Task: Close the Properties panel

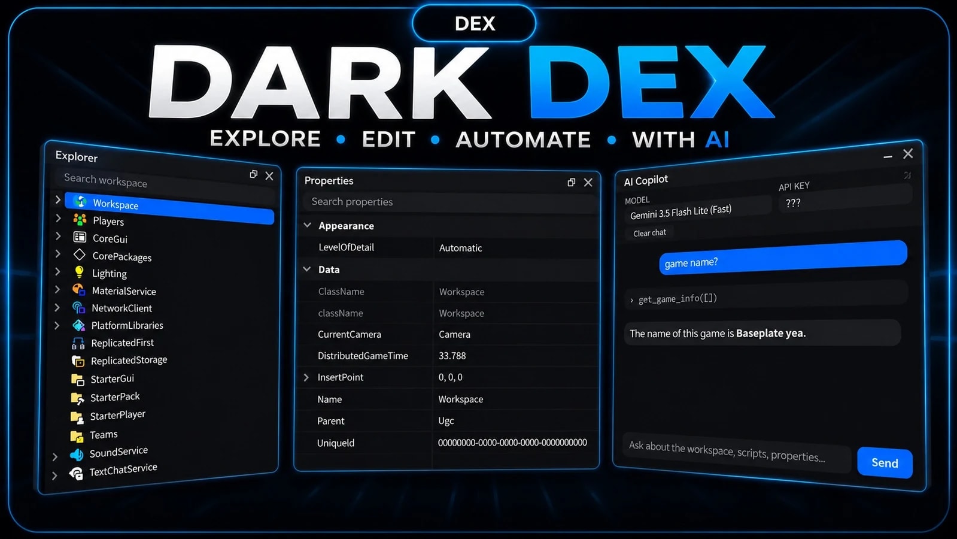Action: click(x=588, y=182)
